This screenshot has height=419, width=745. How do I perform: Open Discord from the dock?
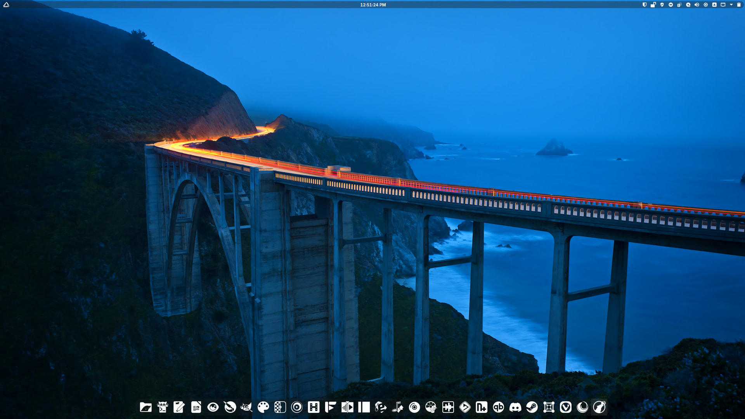[515, 407]
